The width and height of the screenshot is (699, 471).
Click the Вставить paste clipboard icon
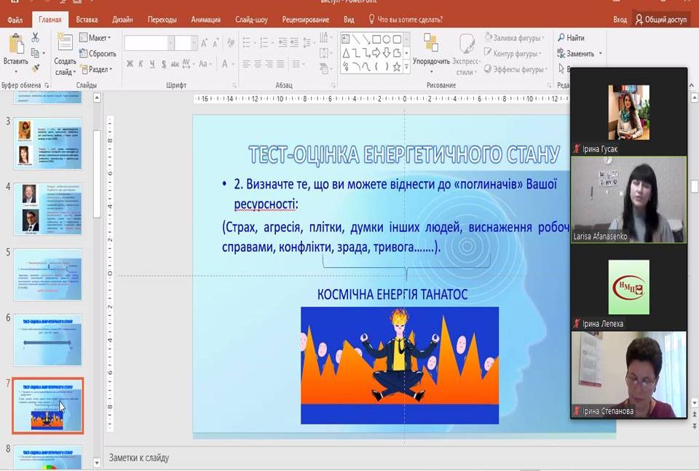16,44
